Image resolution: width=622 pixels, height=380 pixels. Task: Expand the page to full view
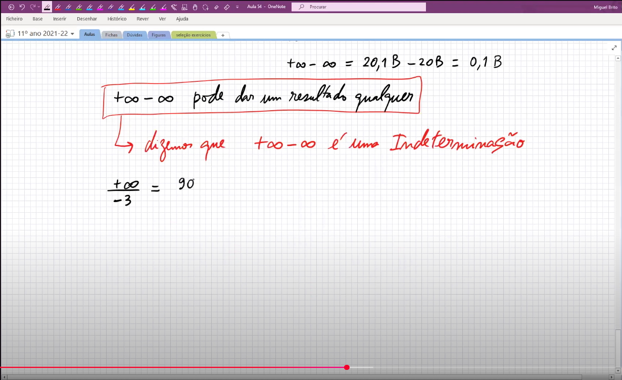(x=614, y=48)
